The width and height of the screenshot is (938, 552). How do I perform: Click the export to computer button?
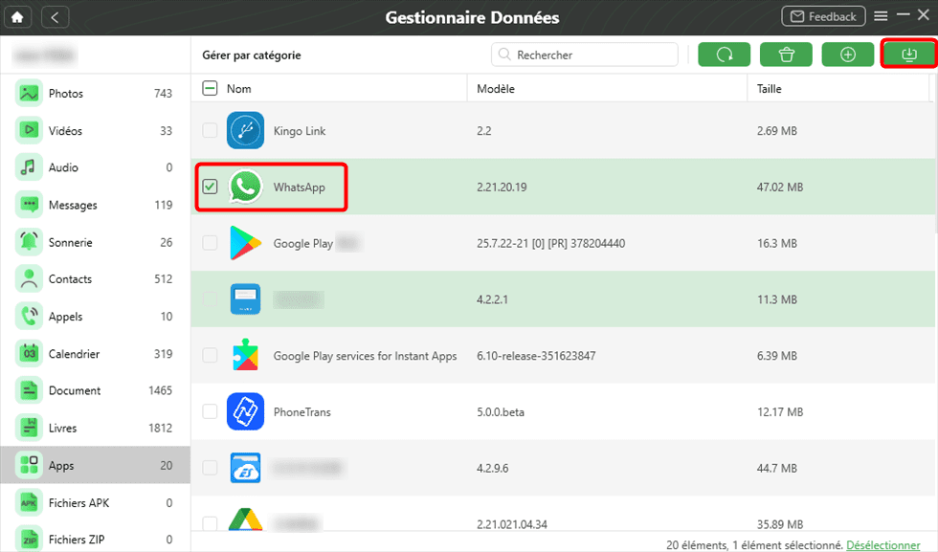pos(908,55)
